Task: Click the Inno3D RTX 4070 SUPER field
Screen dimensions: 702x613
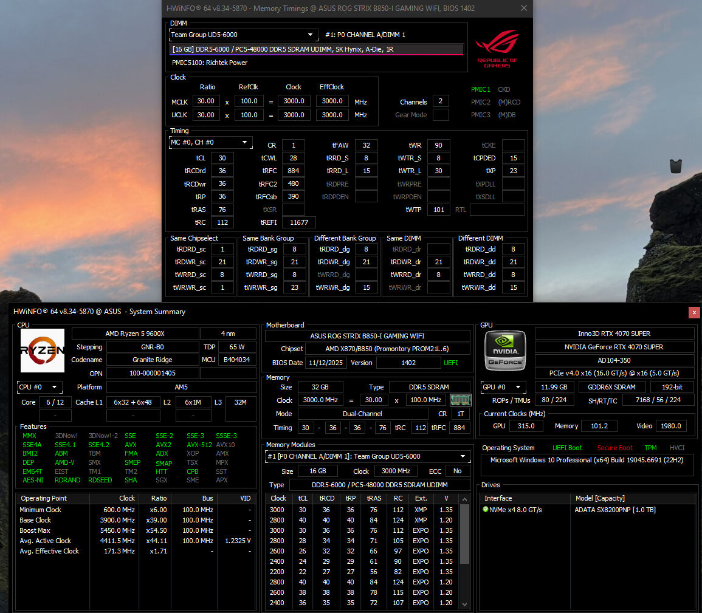Action: [x=614, y=334]
